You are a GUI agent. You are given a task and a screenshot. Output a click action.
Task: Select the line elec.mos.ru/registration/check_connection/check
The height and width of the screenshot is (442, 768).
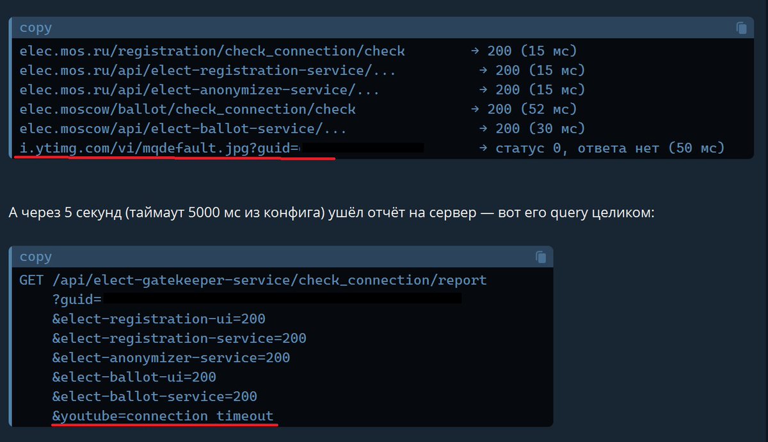[212, 51]
